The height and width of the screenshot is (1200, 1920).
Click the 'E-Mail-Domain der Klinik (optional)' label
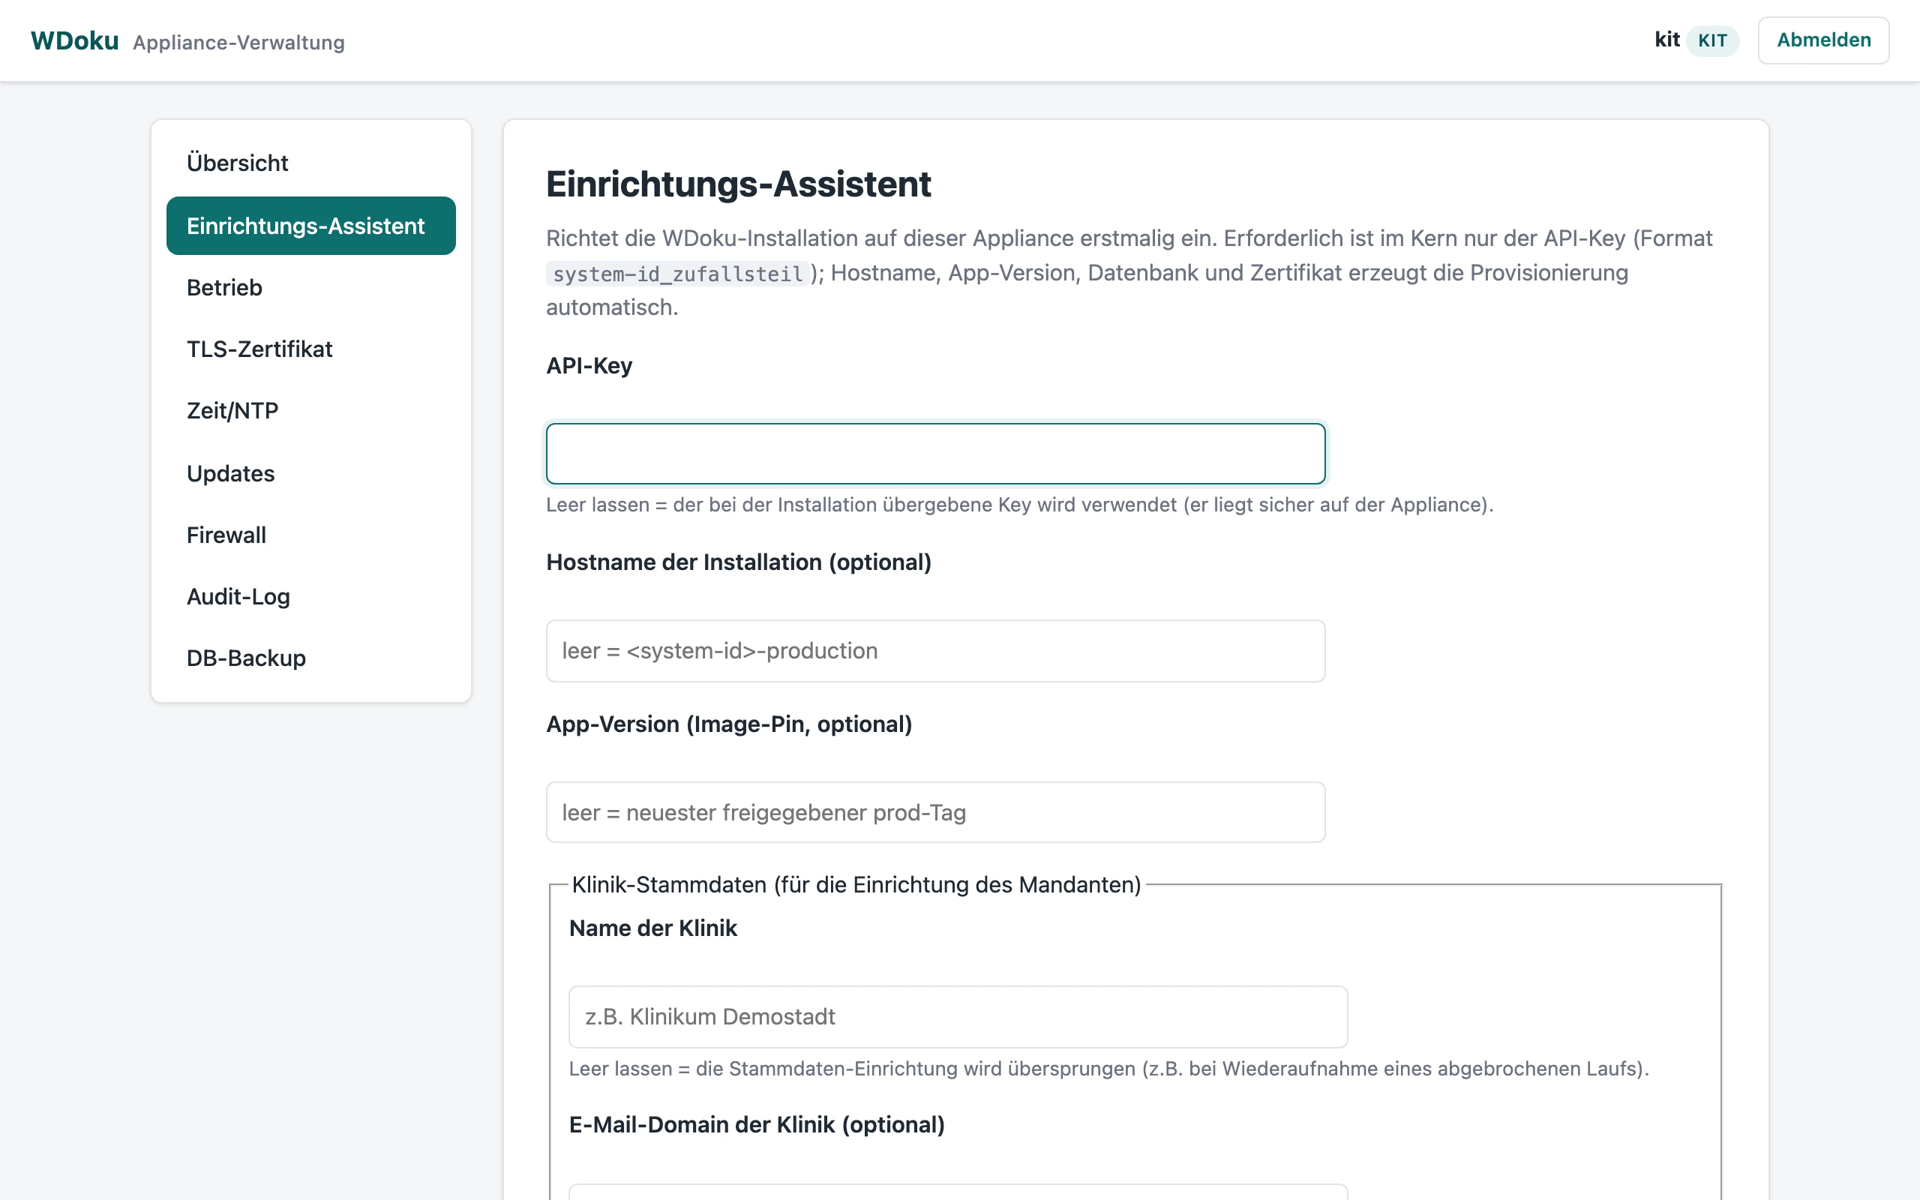[x=757, y=1124]
